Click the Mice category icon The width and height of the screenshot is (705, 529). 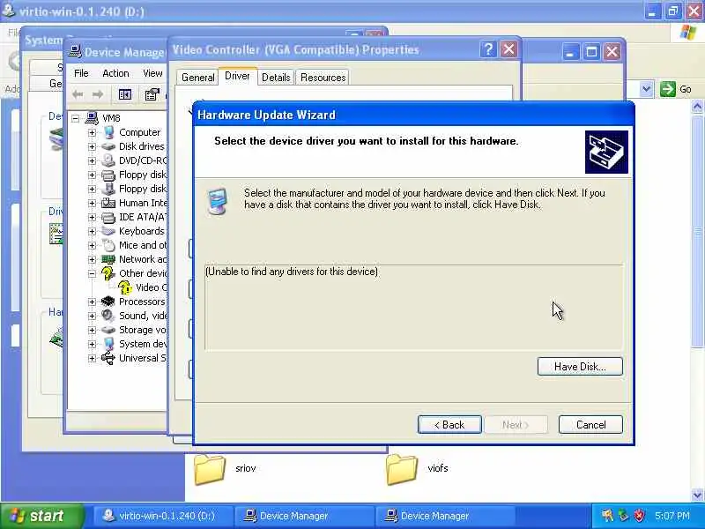[x=108, y=245]
